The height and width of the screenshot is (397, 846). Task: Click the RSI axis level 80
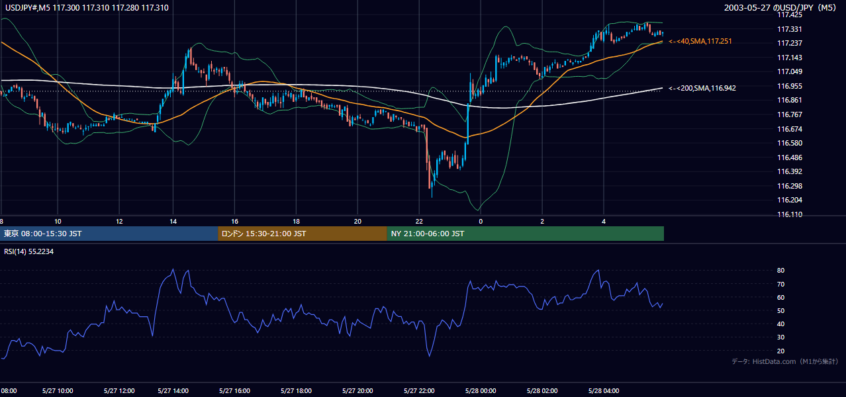(781, 271)
